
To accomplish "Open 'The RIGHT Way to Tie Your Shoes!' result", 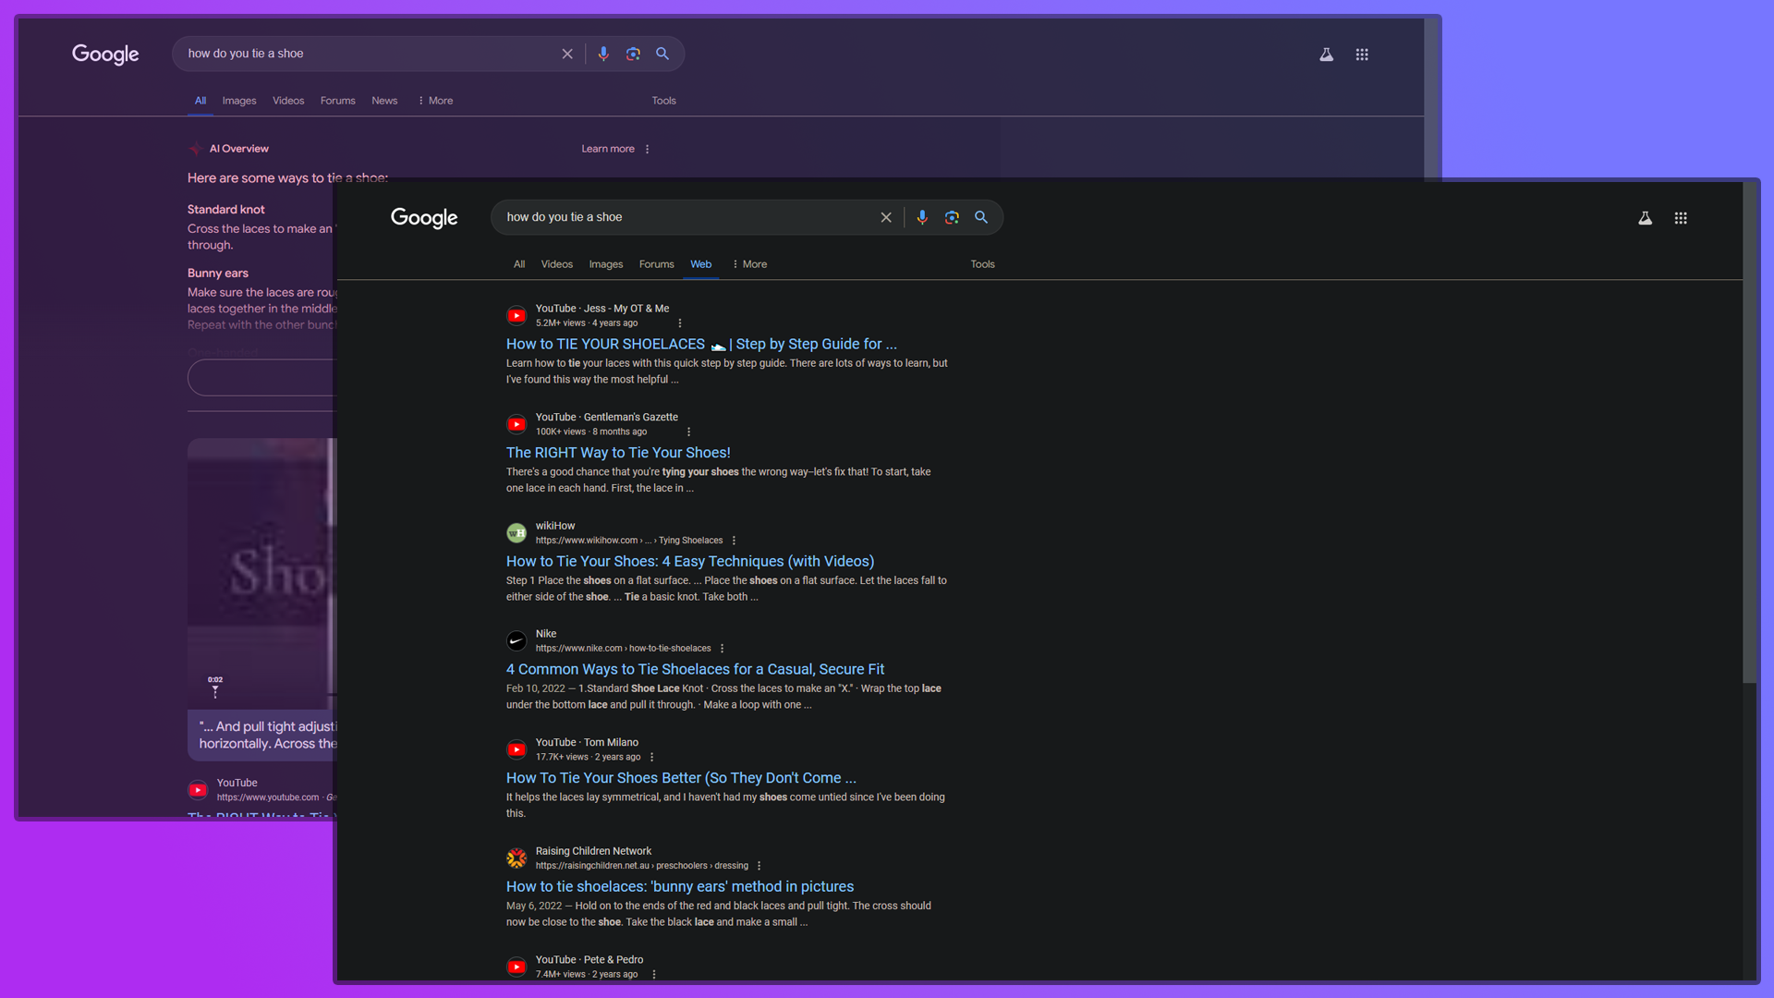I will point(618,453).
